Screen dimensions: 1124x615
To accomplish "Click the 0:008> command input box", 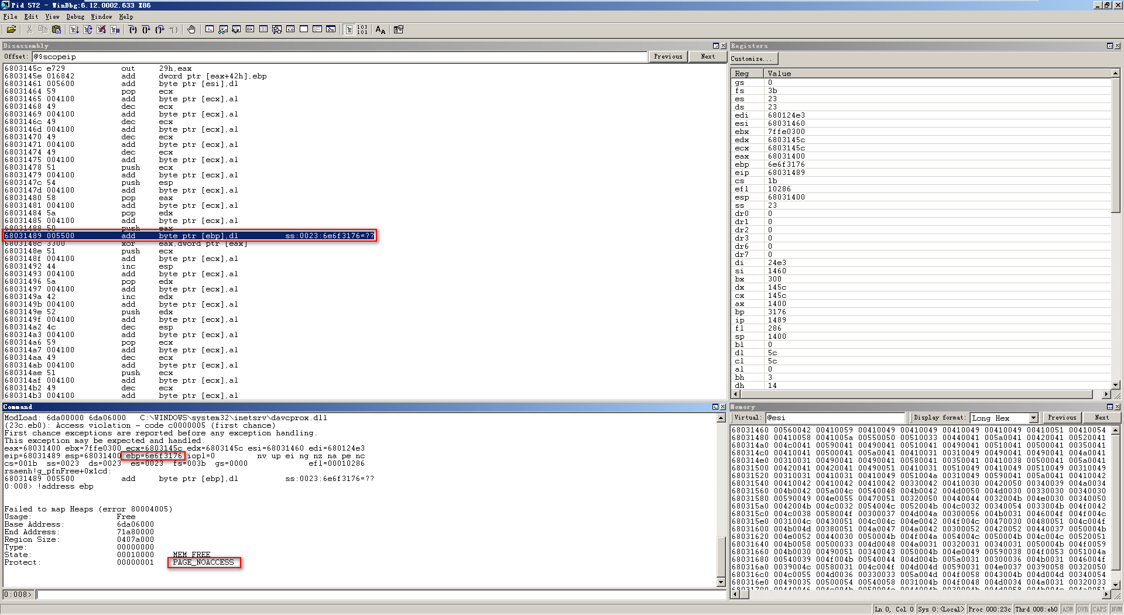I will point(381,595).
